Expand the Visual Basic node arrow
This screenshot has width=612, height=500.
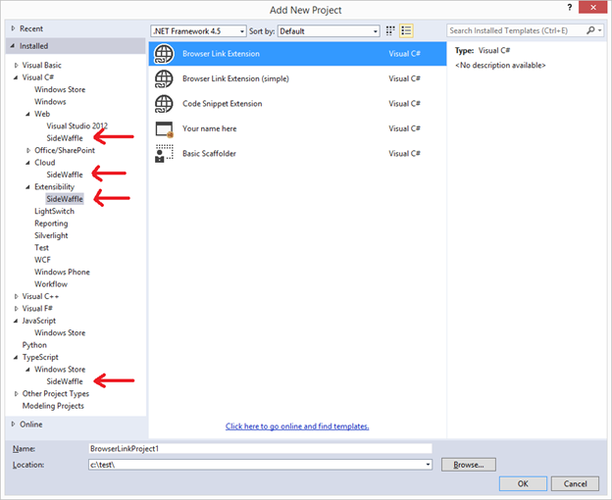pos(16,65)
